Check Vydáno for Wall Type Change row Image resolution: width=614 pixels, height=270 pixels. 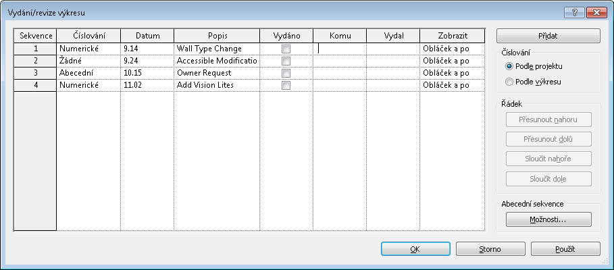286,49
